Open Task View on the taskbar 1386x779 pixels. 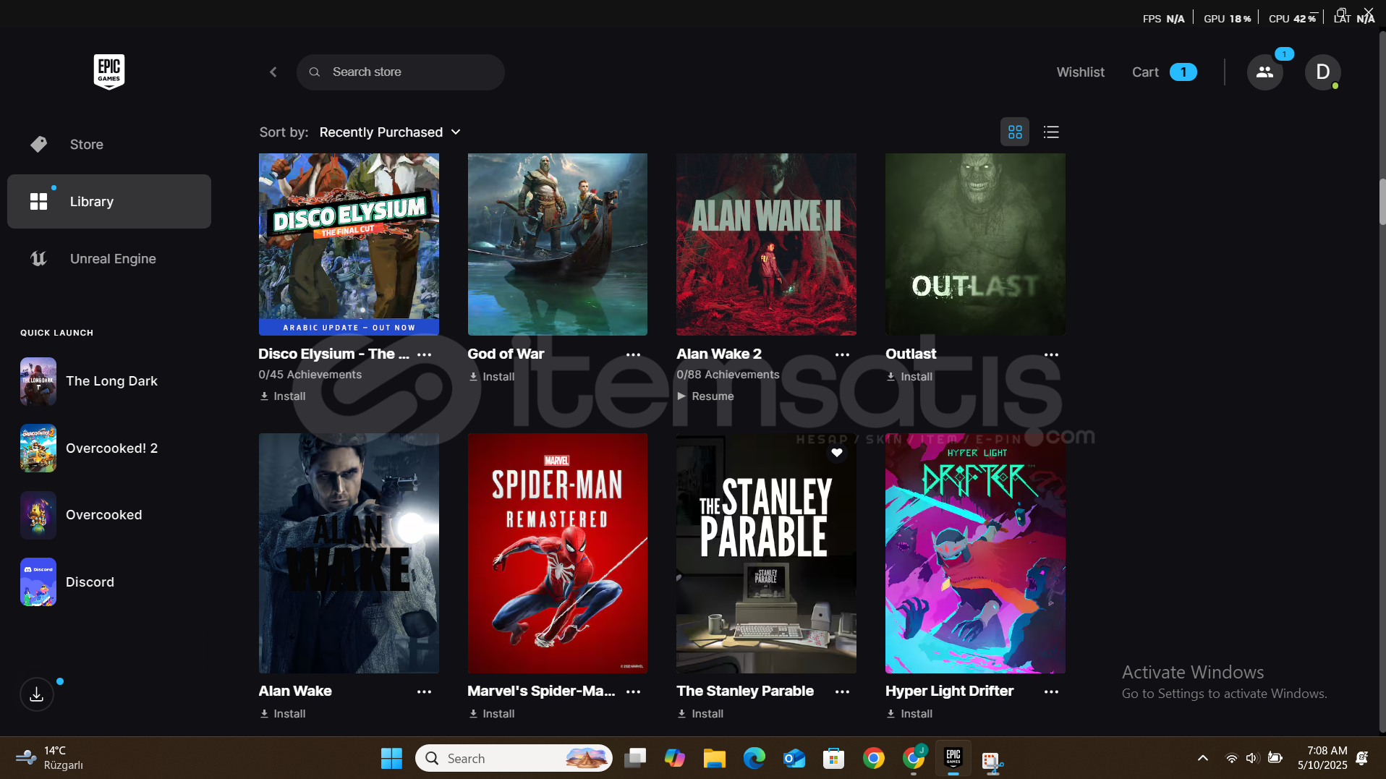(635, 758)
